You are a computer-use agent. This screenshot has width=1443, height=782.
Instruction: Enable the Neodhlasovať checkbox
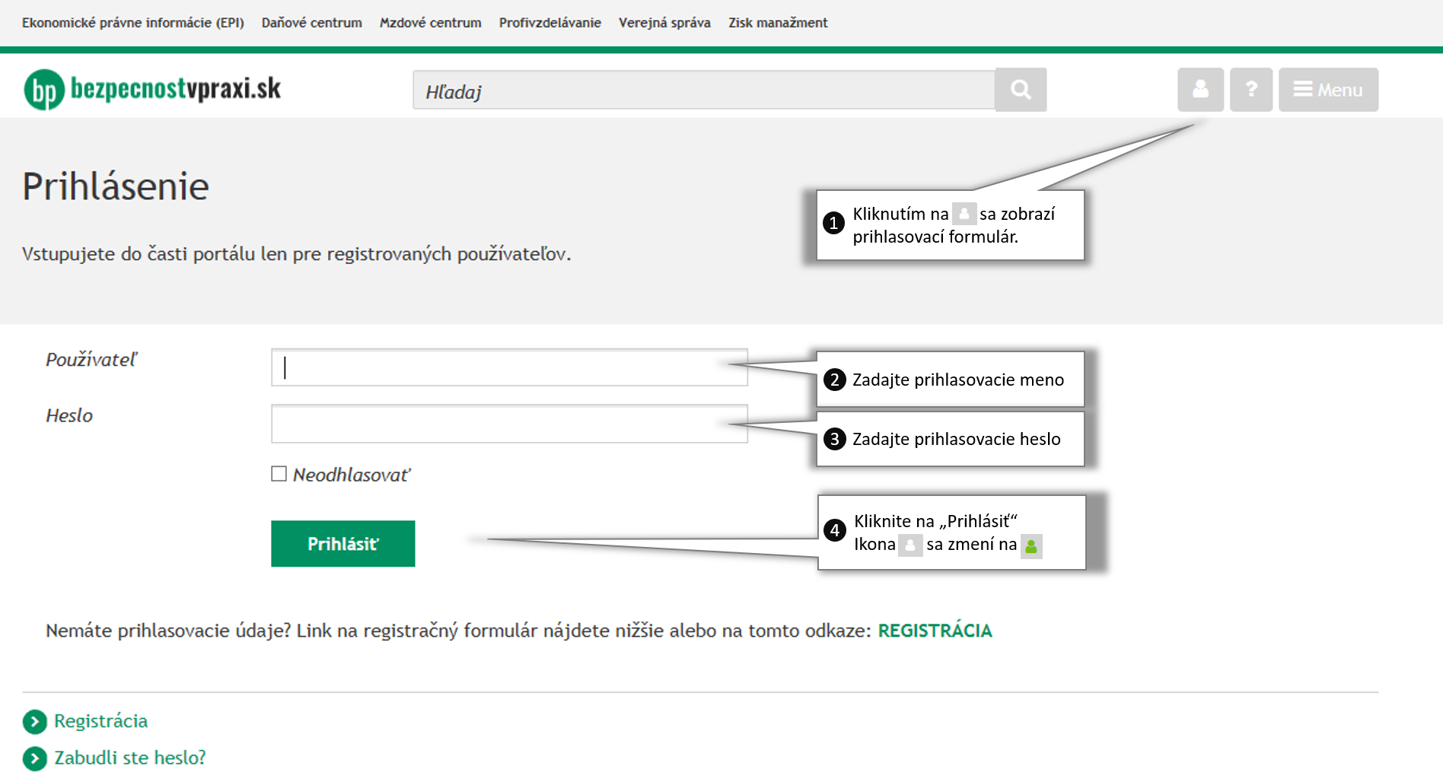tap(279, 474)
